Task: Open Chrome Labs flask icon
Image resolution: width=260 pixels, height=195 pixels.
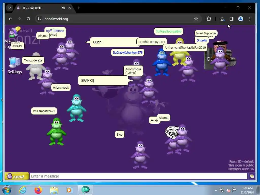Action: pos(222,19)
